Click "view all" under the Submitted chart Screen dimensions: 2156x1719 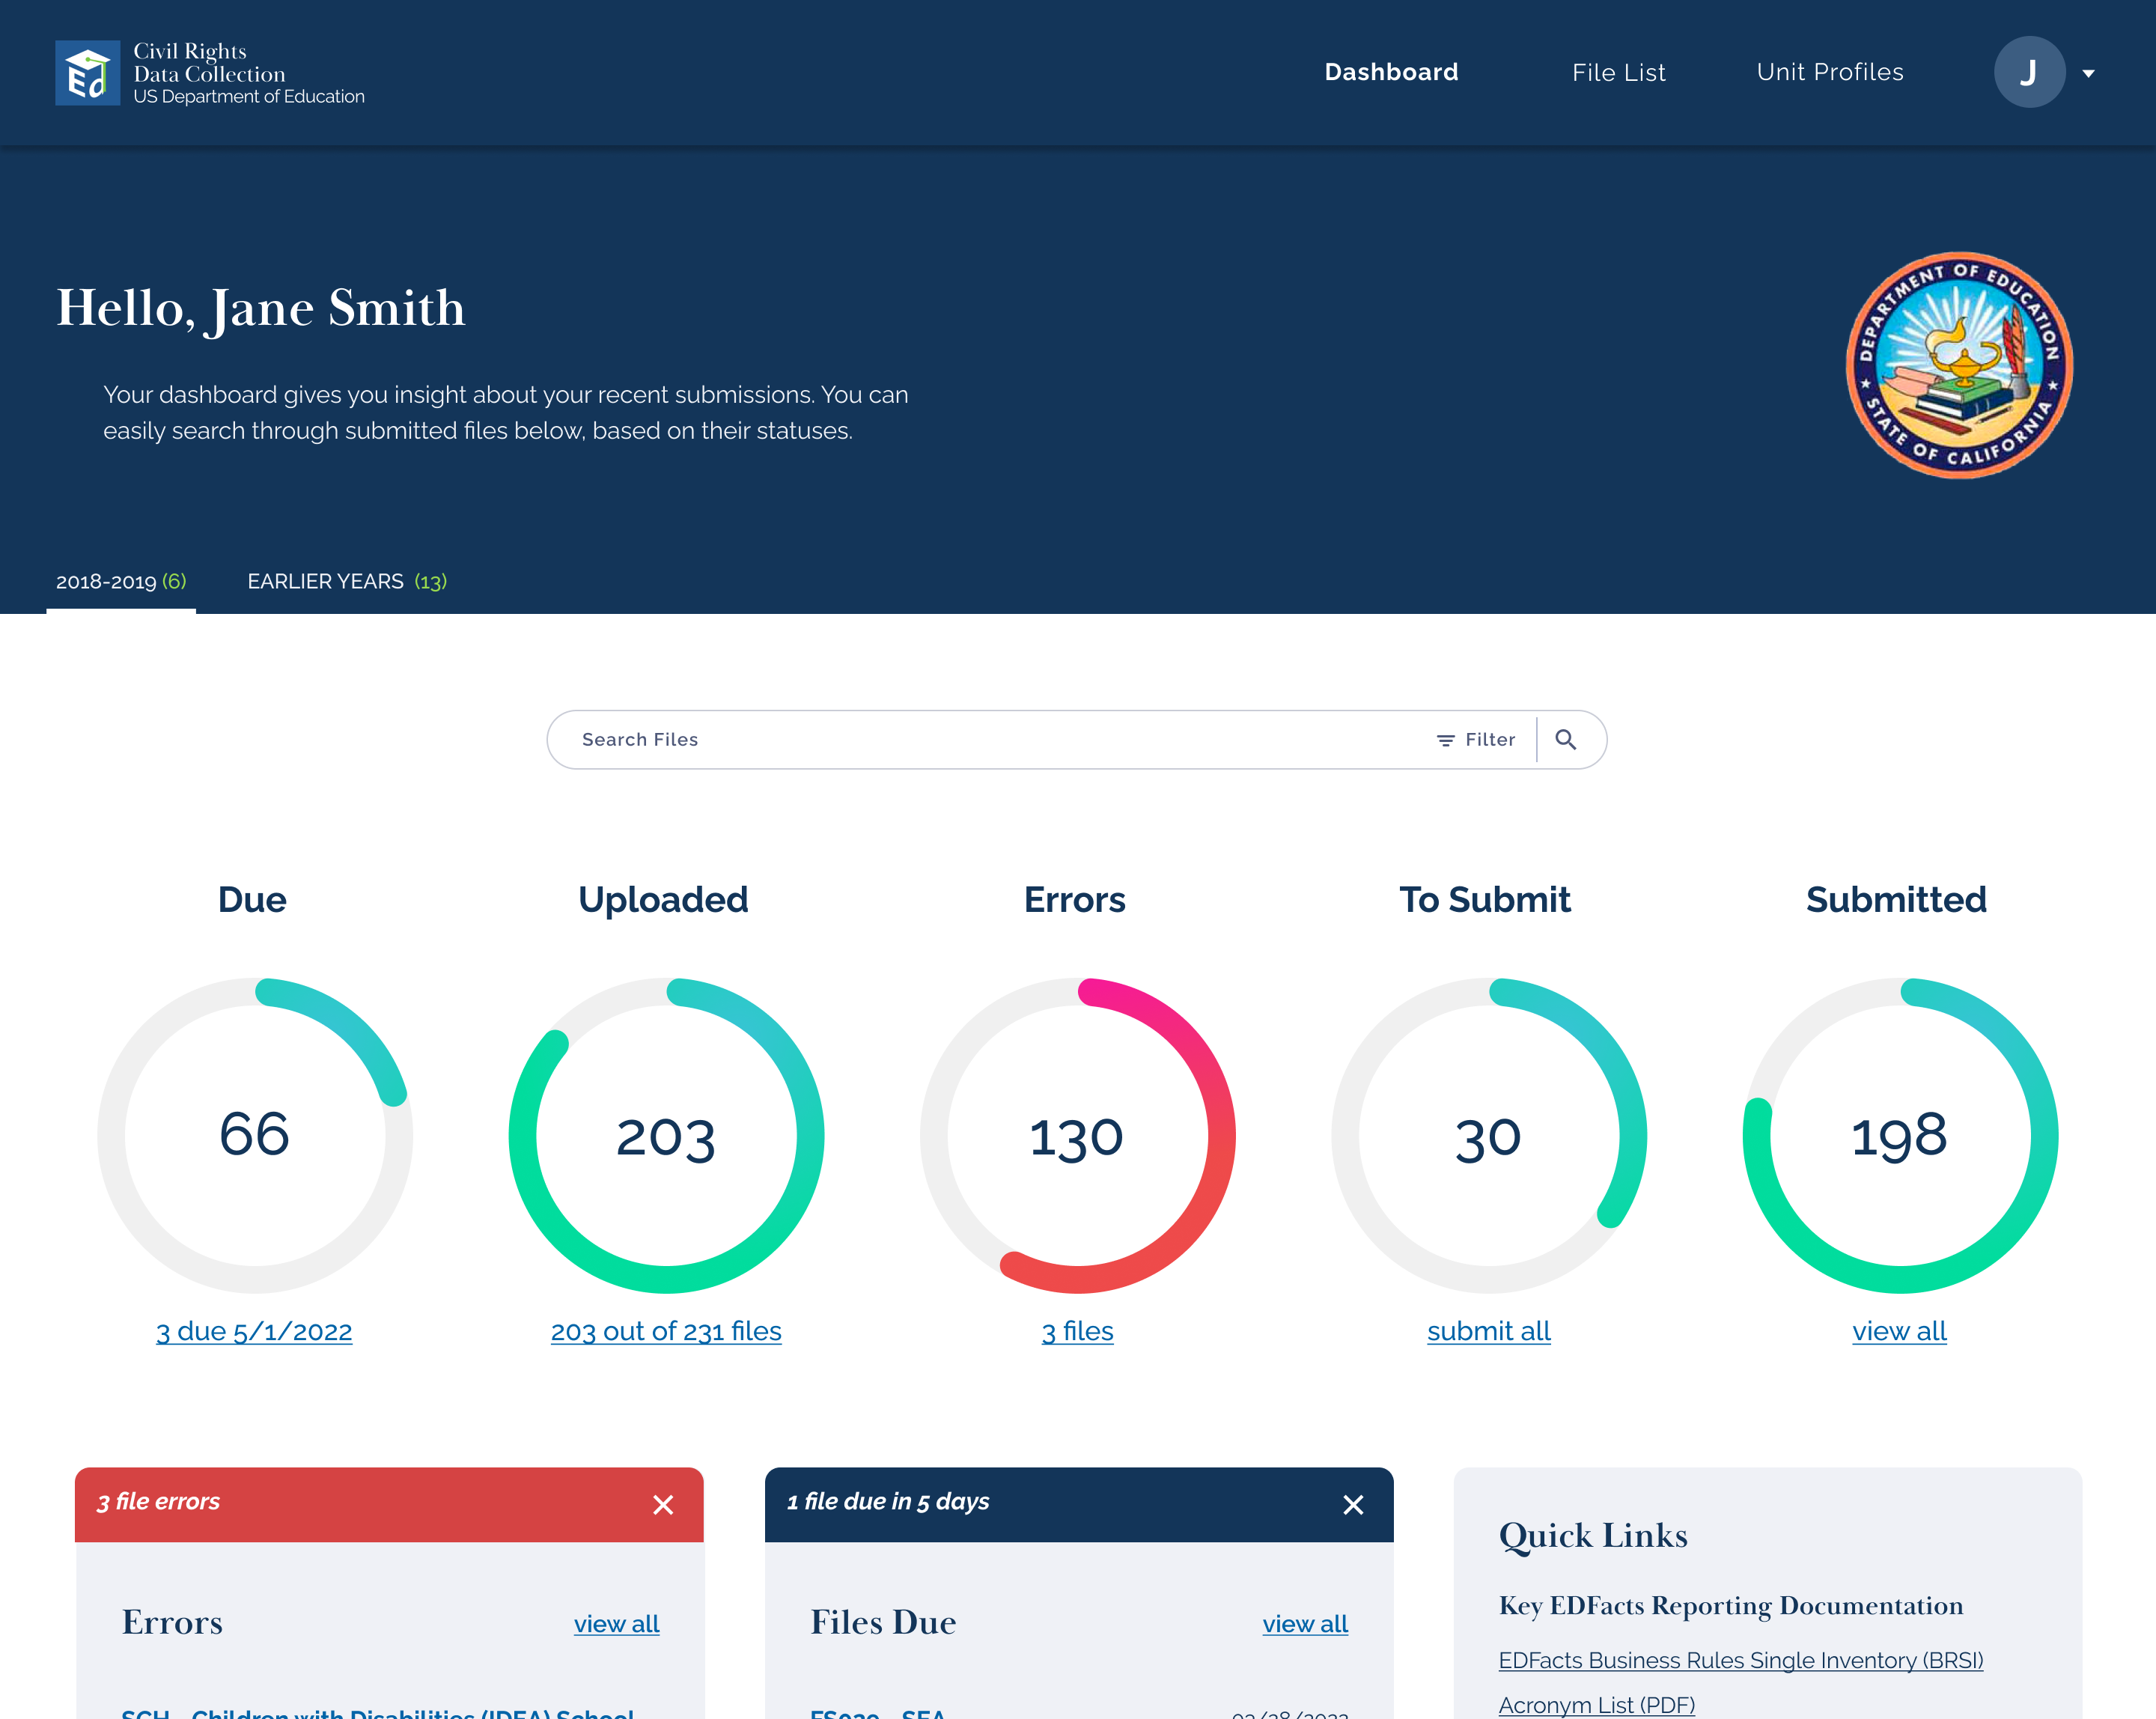(1899, 1331)
